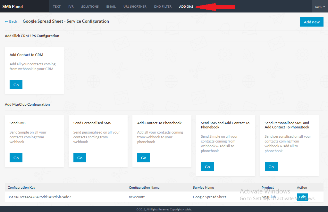Click Go on the Send SMS card
This screenshot has height=212, width=328.
click(16, 158)
